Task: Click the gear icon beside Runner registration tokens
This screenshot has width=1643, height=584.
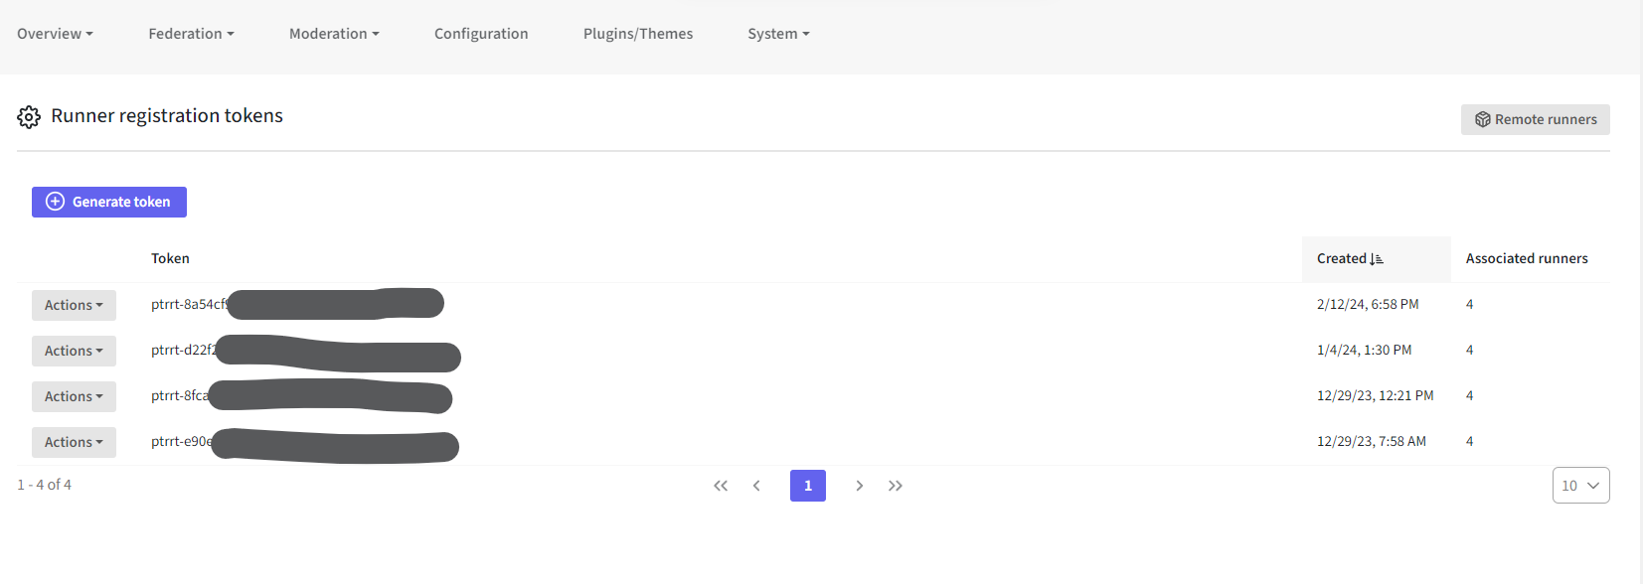Action: (x=29, y=117)
